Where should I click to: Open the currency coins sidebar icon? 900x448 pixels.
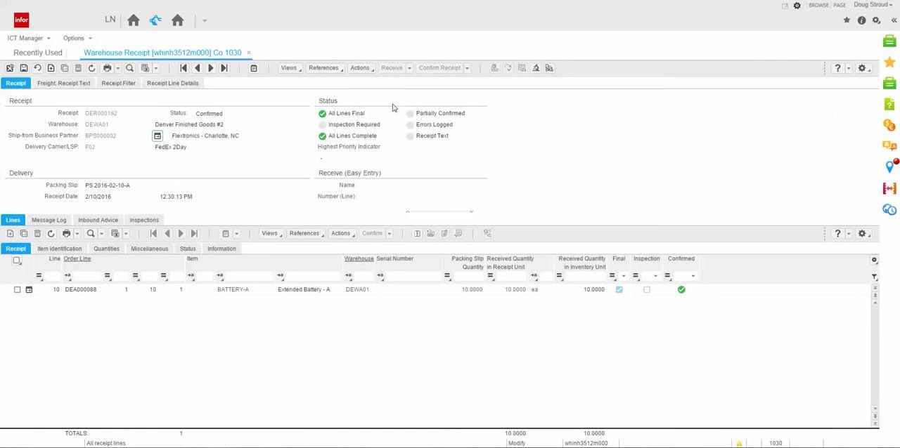(x=889, y=125)
